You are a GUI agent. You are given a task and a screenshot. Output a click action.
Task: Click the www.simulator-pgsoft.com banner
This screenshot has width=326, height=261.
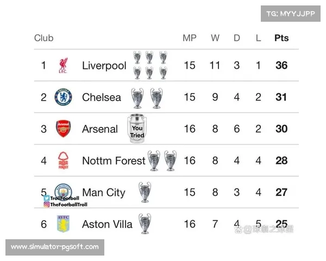(x=54, y=247)
